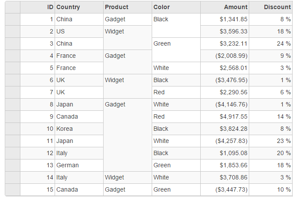Click the German country cell
Image resolution: width=293 pixels, height=199 pixels.
79,165
